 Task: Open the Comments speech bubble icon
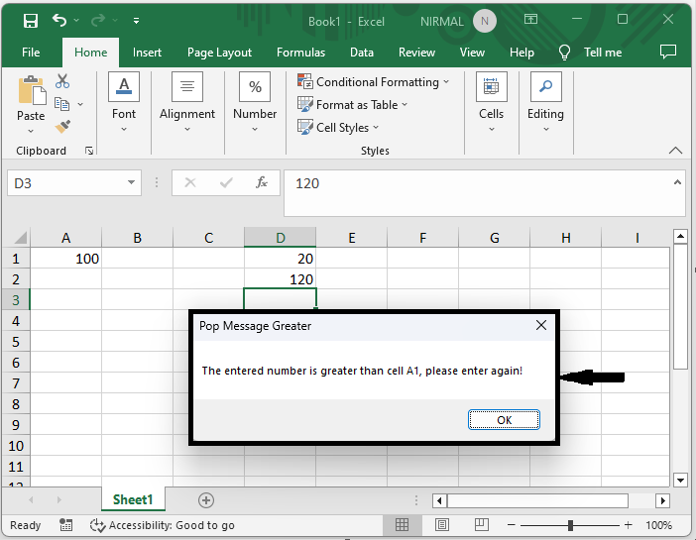[x=667, y=52]
